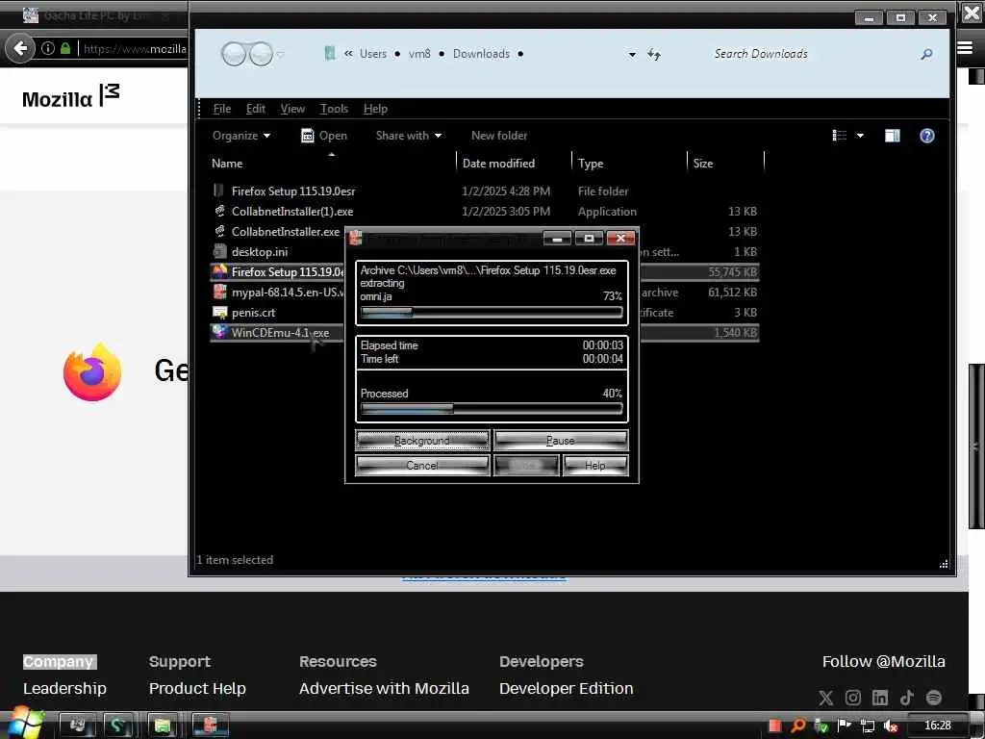Go forward in the Explorer window
Viewport: 985px width, 739px height.
pos(261,54)
